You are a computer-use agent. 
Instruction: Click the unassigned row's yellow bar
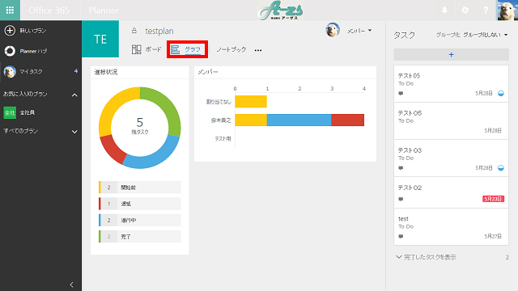click(x=251, y=102)
